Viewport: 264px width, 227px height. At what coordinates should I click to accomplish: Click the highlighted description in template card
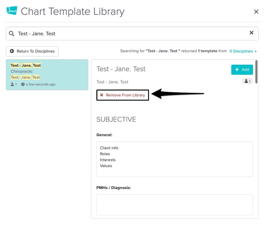[25, 77]
